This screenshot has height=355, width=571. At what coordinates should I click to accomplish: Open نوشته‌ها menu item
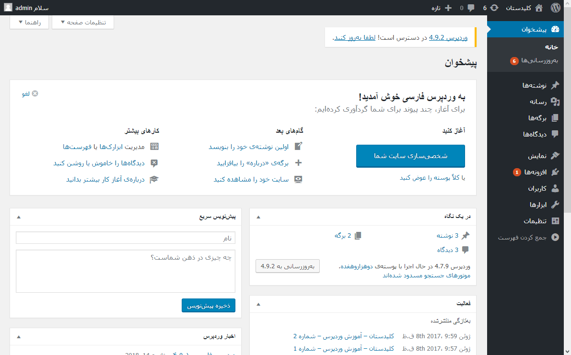point(525,85)
